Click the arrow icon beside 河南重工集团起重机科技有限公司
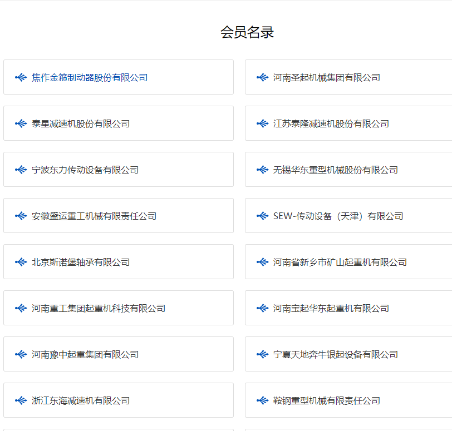The image size is (452, 431). pos(21,308)
